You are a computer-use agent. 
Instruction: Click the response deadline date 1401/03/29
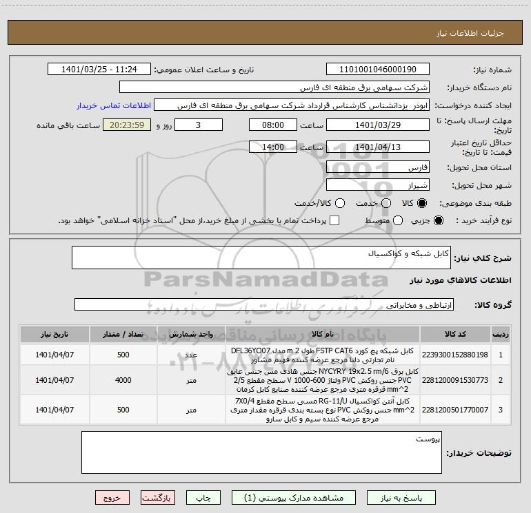[x=378, y=125]
